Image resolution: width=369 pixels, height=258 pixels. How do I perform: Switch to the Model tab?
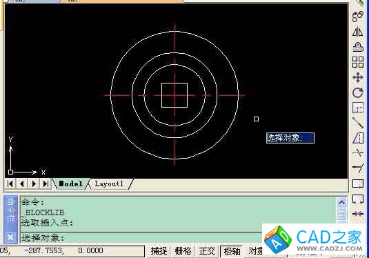click(70, 183)
